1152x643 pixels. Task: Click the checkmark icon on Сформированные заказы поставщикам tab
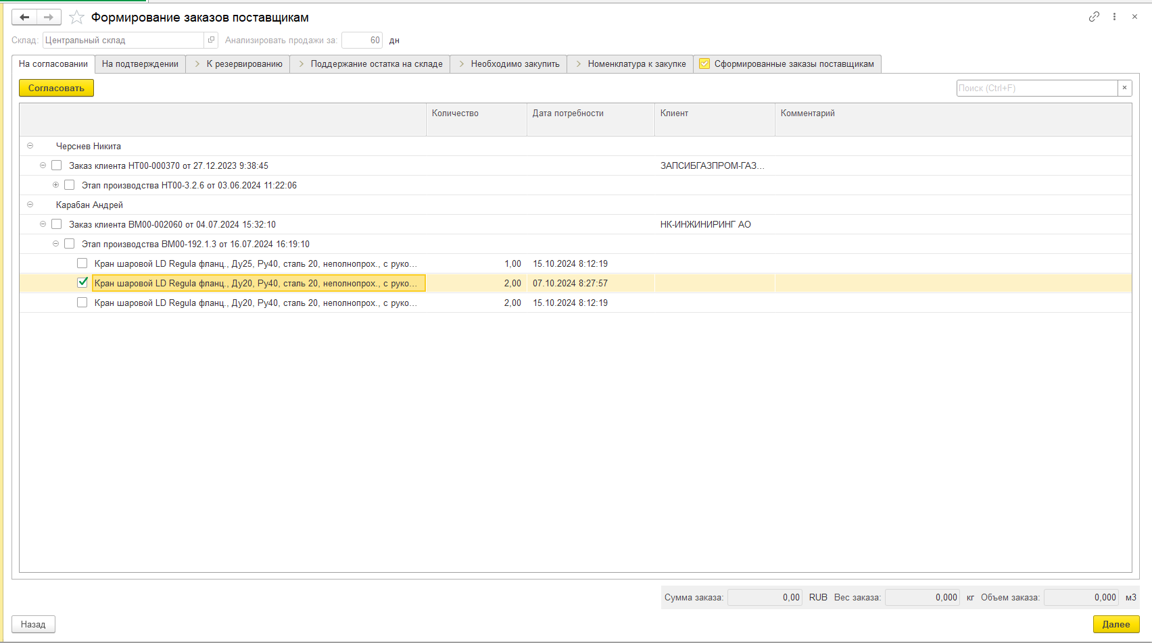coord(704,63)
